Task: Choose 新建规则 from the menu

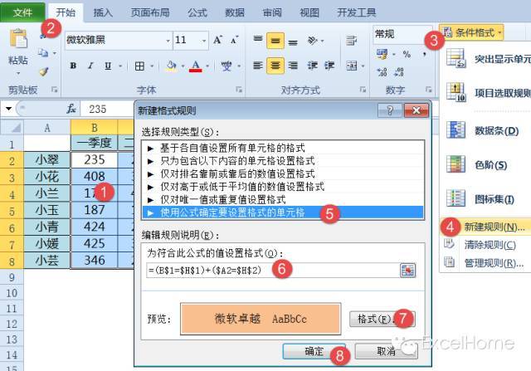Action: [x=491, y=227]
